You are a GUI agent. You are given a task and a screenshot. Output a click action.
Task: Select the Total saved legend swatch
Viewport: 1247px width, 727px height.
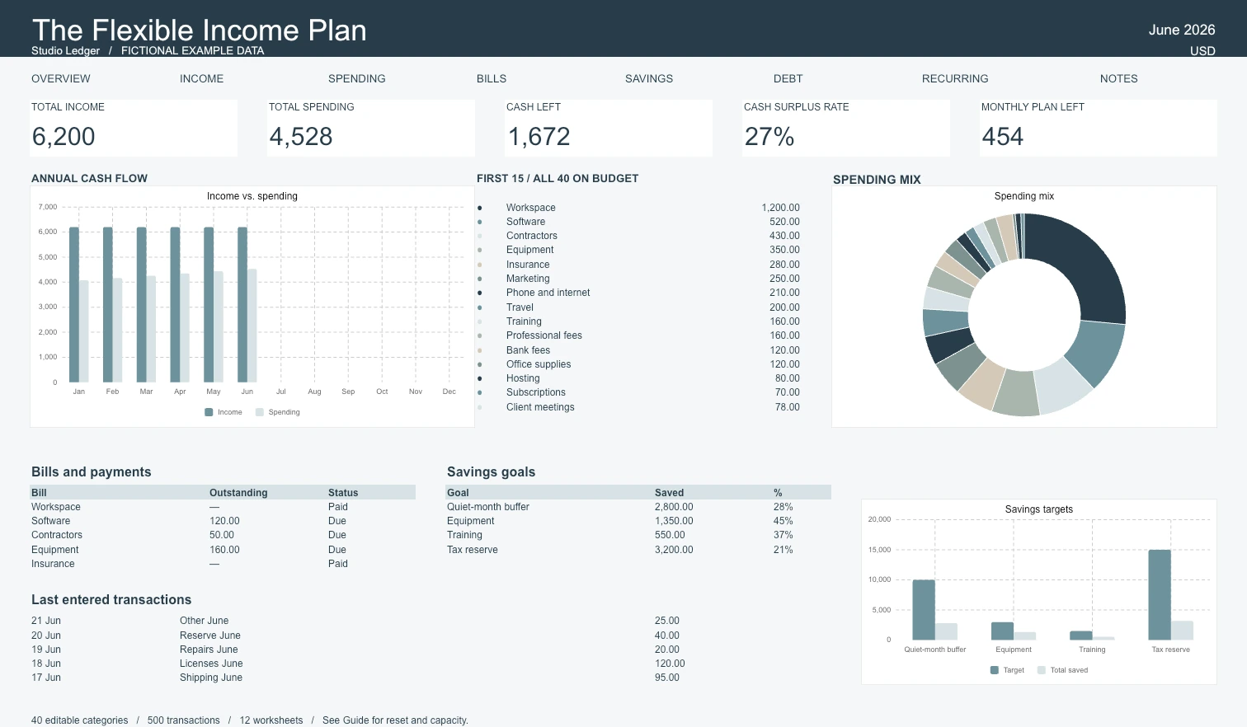pos(1042,670)
